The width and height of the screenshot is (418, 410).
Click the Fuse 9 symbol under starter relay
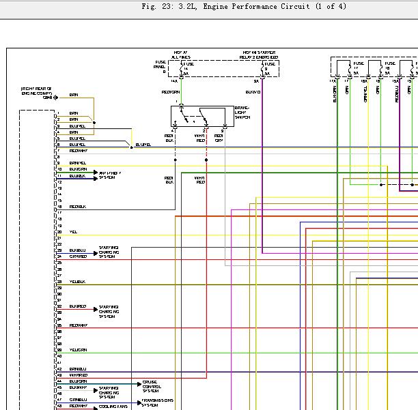262,69
